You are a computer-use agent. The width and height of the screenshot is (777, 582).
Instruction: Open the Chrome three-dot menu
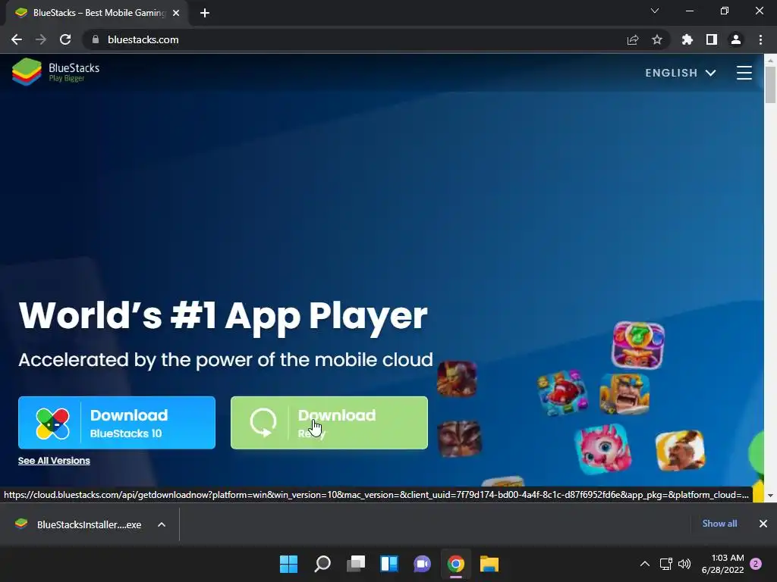coord(760,39)
